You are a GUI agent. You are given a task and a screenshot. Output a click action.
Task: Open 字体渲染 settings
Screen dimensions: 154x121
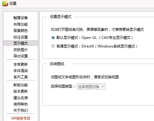21,71
